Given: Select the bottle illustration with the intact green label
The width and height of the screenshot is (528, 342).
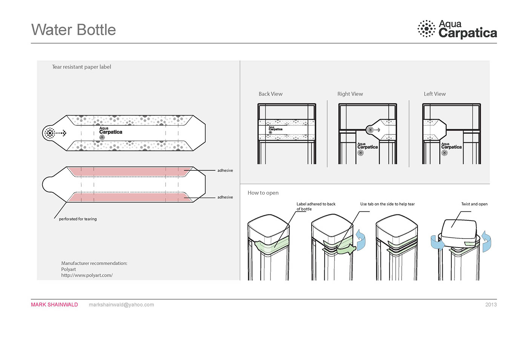Looking at the screenshot, I should click(x=269, y=247).
